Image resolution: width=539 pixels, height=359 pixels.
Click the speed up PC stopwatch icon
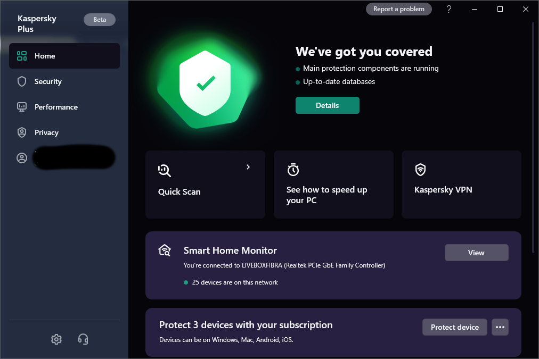point(293,170)
